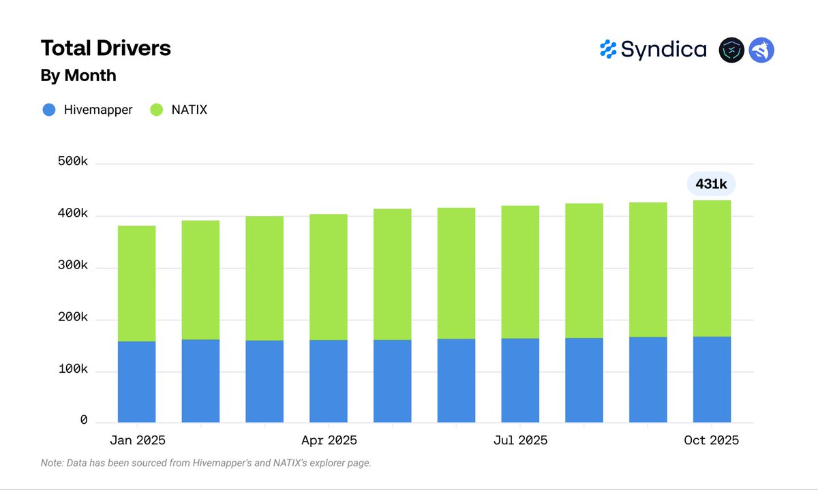This screenshot has width=818, height=490.
Task: Select the NATIX legend label
Action: [189, 109]
